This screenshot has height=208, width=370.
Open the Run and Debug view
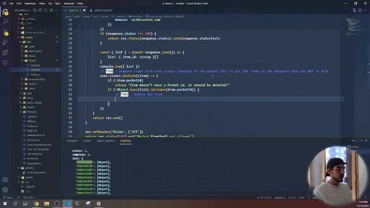click(x=5, y=42)
